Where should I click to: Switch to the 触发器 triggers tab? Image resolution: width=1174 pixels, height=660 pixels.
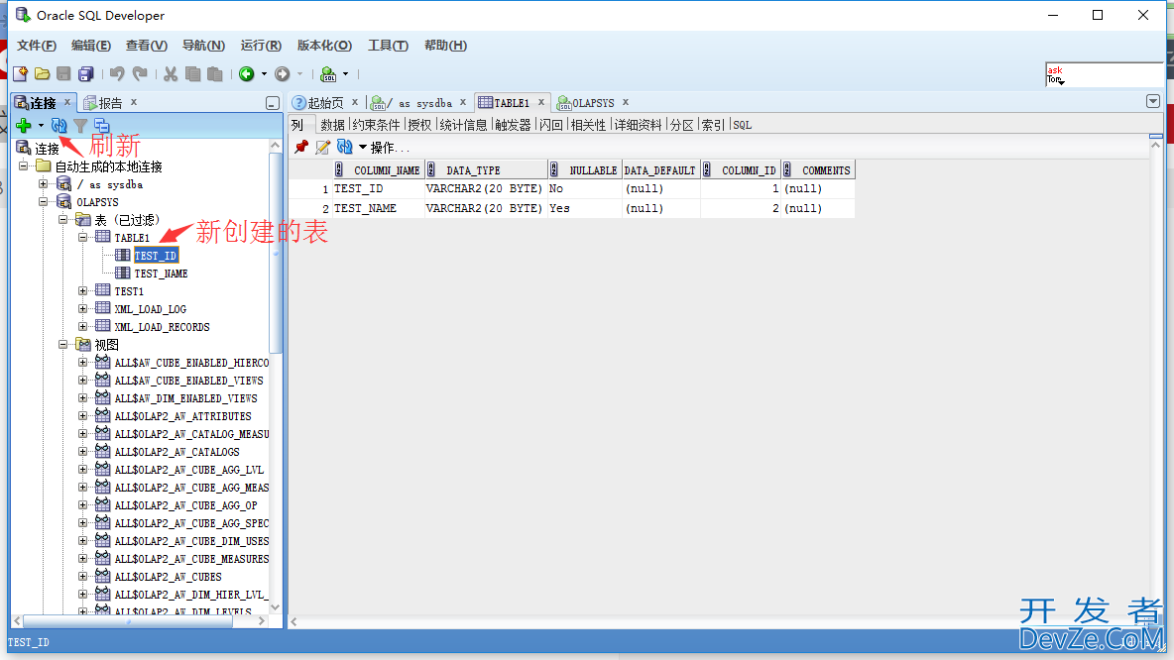click(513, 125)
